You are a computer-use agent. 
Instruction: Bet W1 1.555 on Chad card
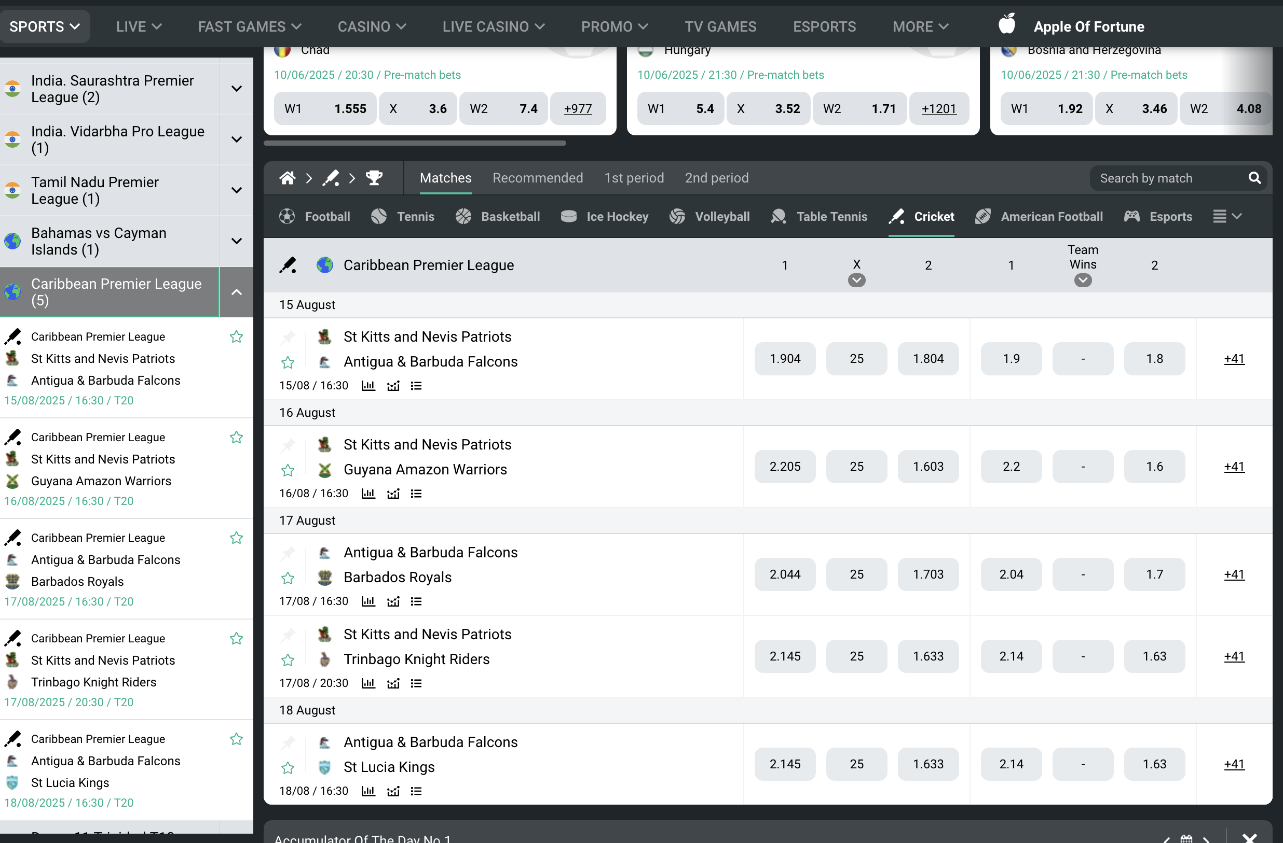click(x=325, y=109)
